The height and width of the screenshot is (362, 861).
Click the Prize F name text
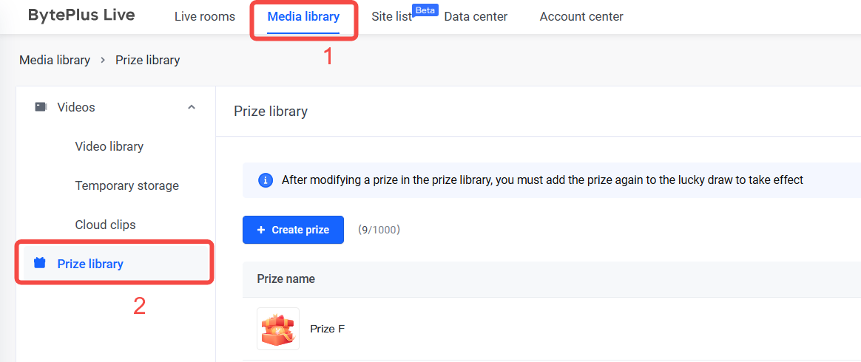pos(327,329)
